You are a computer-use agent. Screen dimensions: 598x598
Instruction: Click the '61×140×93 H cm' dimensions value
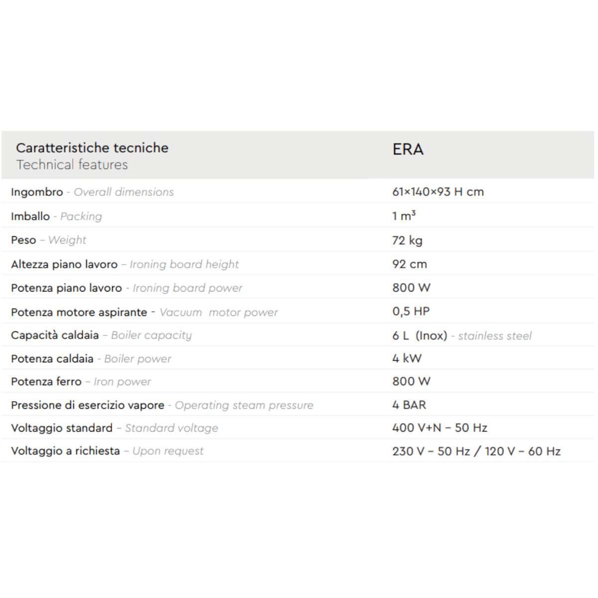[x=438, y=192]
